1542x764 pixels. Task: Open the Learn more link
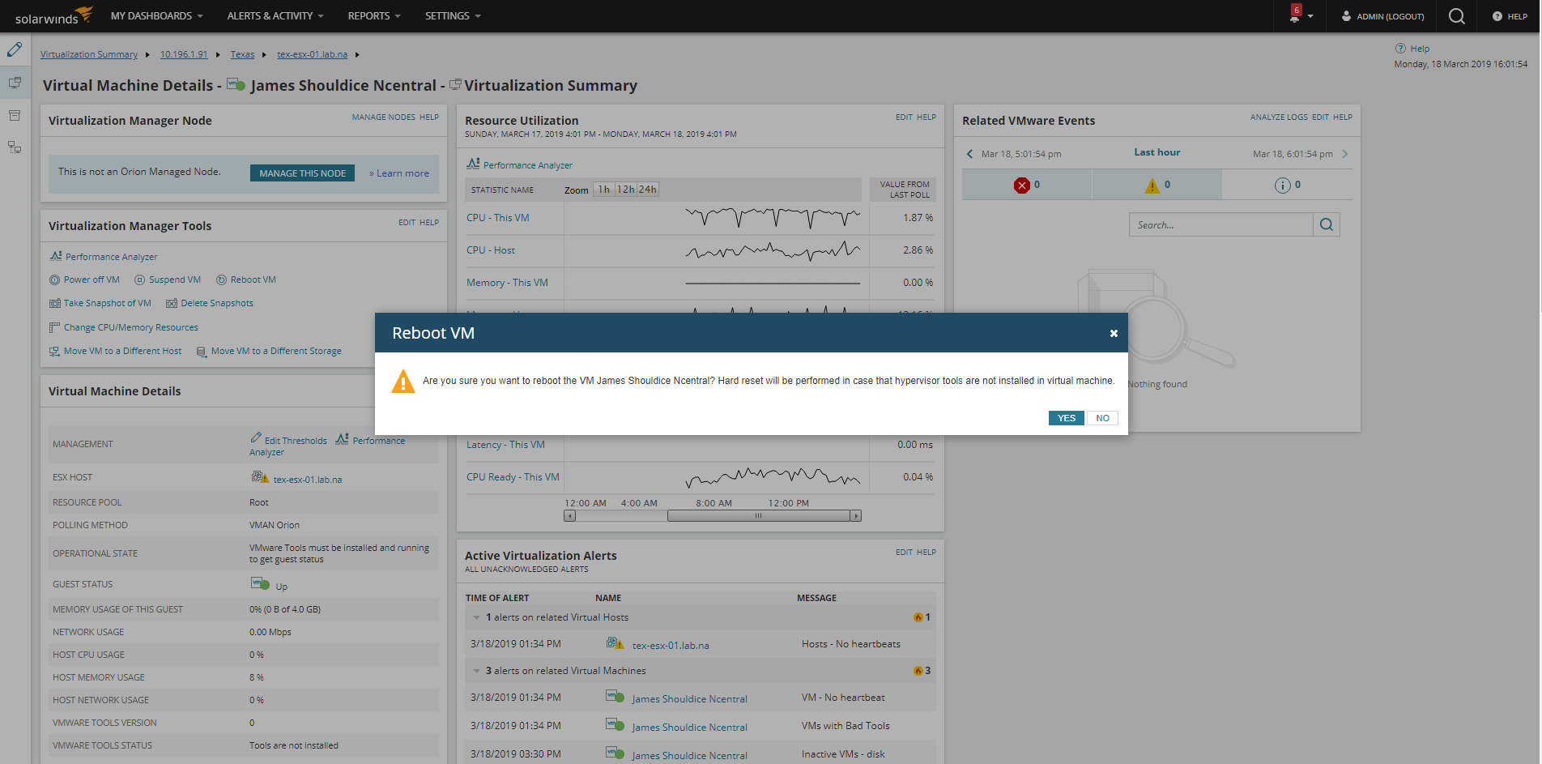click(x=399, y=173)
